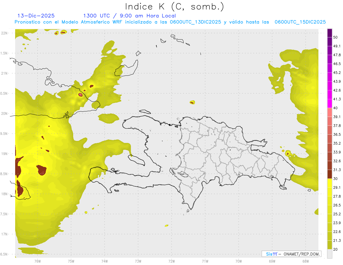
Task: Click legend value 41.3
Action: coord(337,99)
